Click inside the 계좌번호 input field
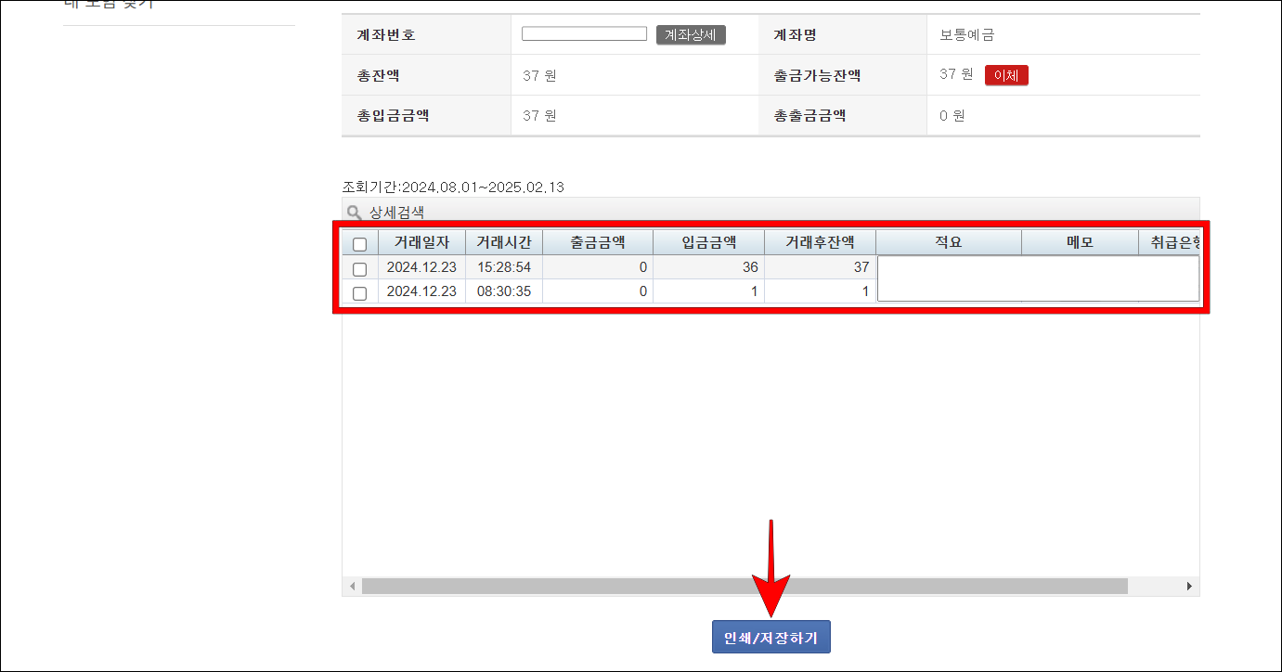 click(584, 32)
